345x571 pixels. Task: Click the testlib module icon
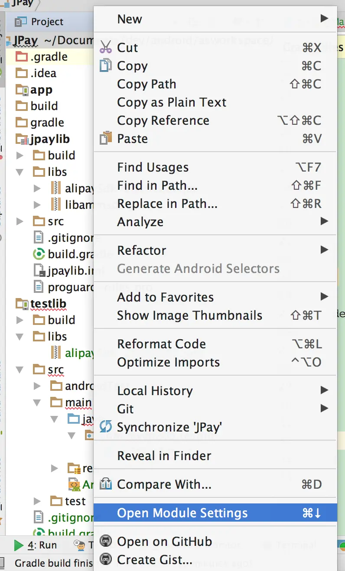(x=22, y=304)
